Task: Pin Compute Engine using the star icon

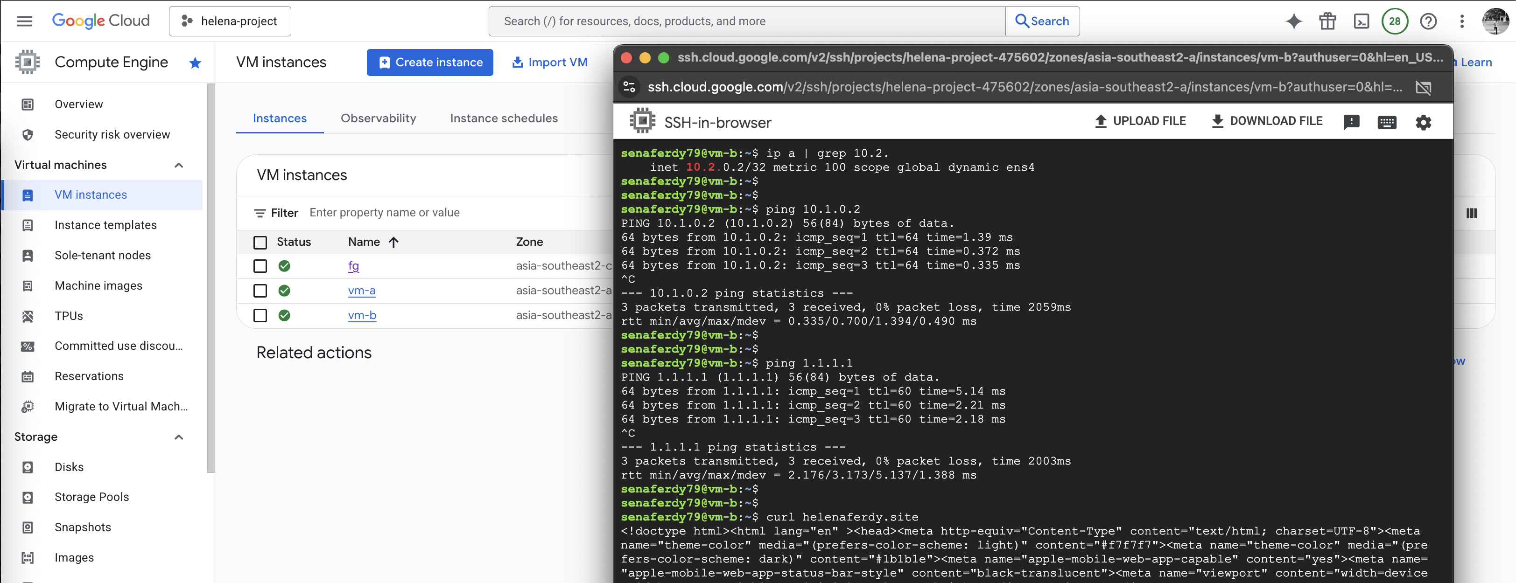Action: (195, 63)
